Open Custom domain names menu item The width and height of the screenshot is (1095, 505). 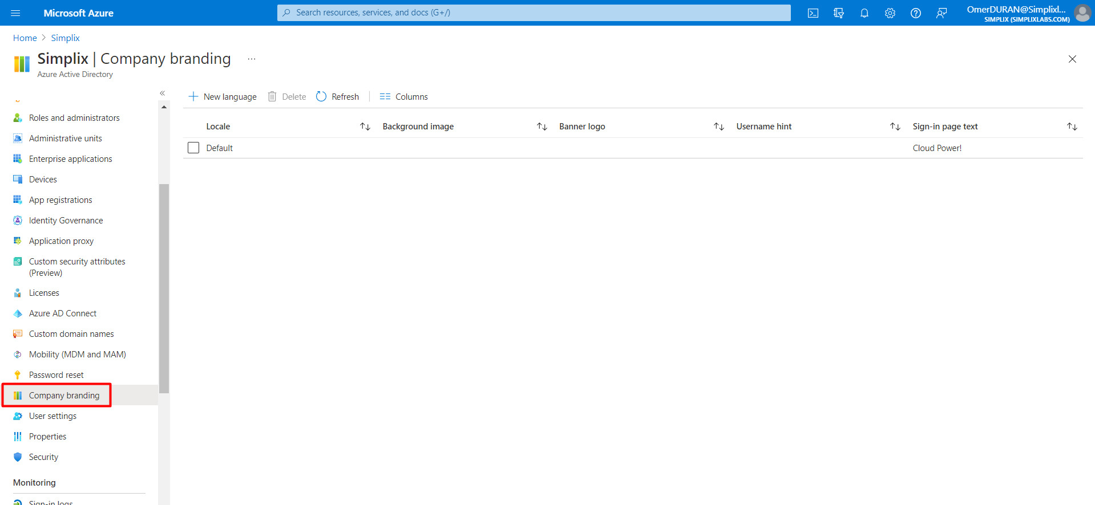71,334
